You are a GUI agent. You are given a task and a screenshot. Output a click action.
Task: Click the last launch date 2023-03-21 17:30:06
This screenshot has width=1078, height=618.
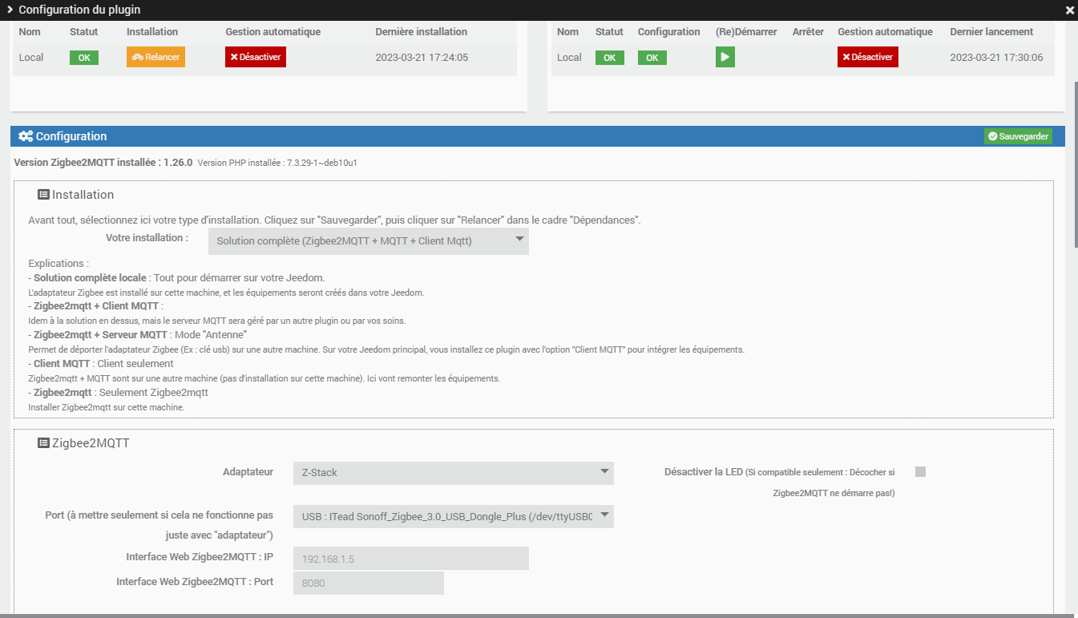[x=996, y=58]
